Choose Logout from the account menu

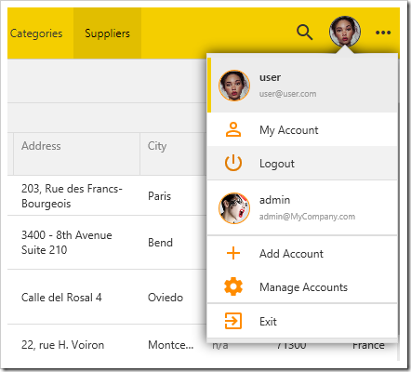(302, 163)
